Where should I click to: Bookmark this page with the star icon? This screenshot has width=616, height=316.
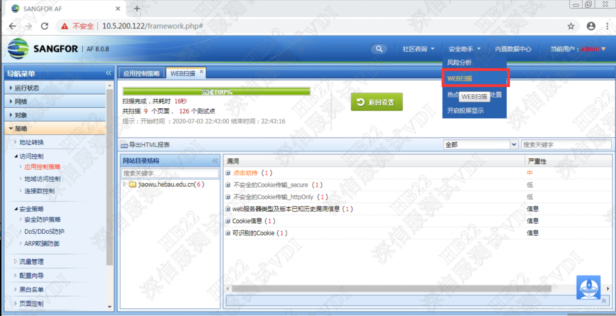pyautogui.click(x=571, y=26)
